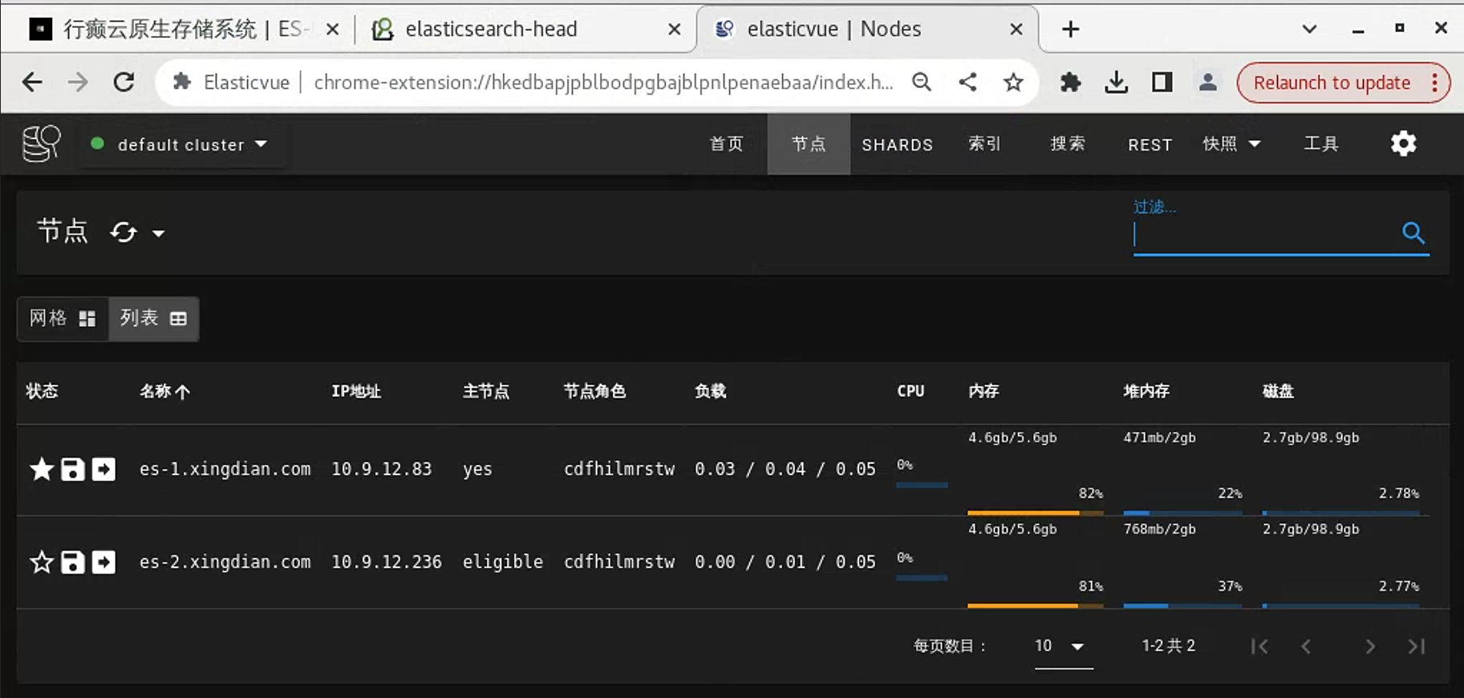Open the browser downloads icon

click(x=1116, y=82)
